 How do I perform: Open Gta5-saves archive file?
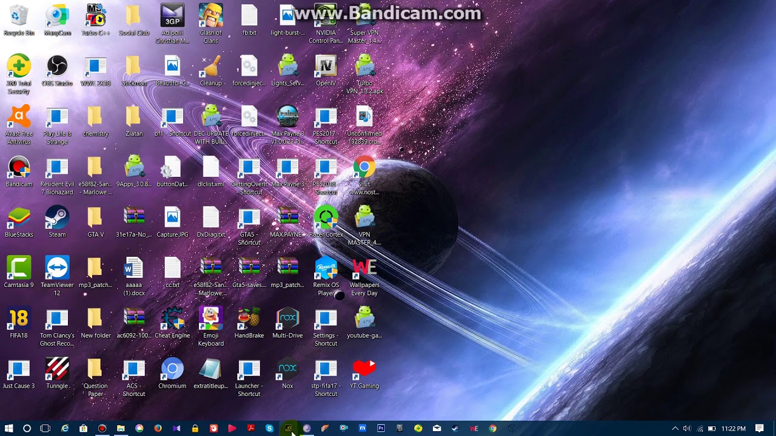click(249, 272)
